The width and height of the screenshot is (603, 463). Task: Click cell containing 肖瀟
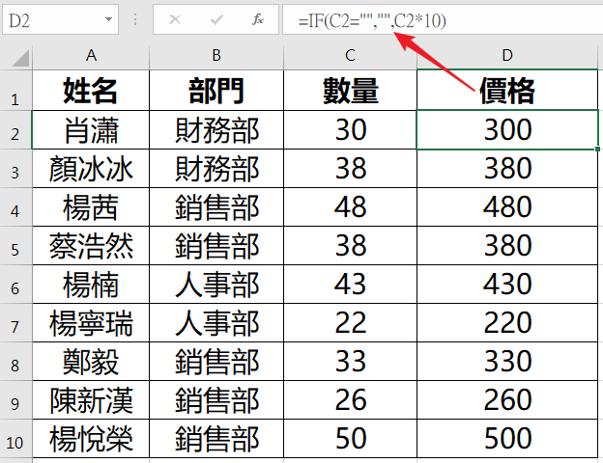tap(91, 129)
